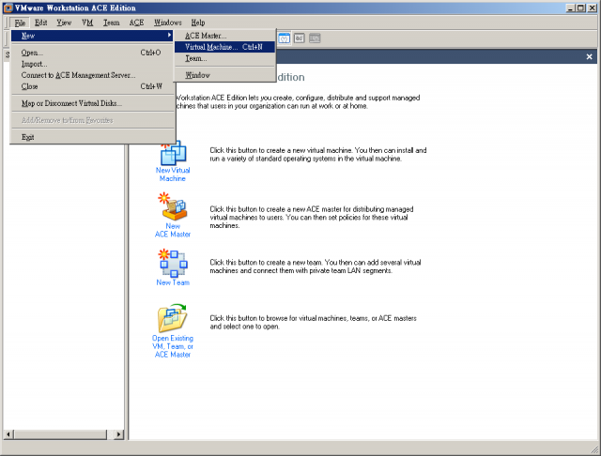The width and height of the screenshot is (601, 456).
Task: Click the Open Existing VM folder icon
Action: pyautogui.click(x=173, y=318)
